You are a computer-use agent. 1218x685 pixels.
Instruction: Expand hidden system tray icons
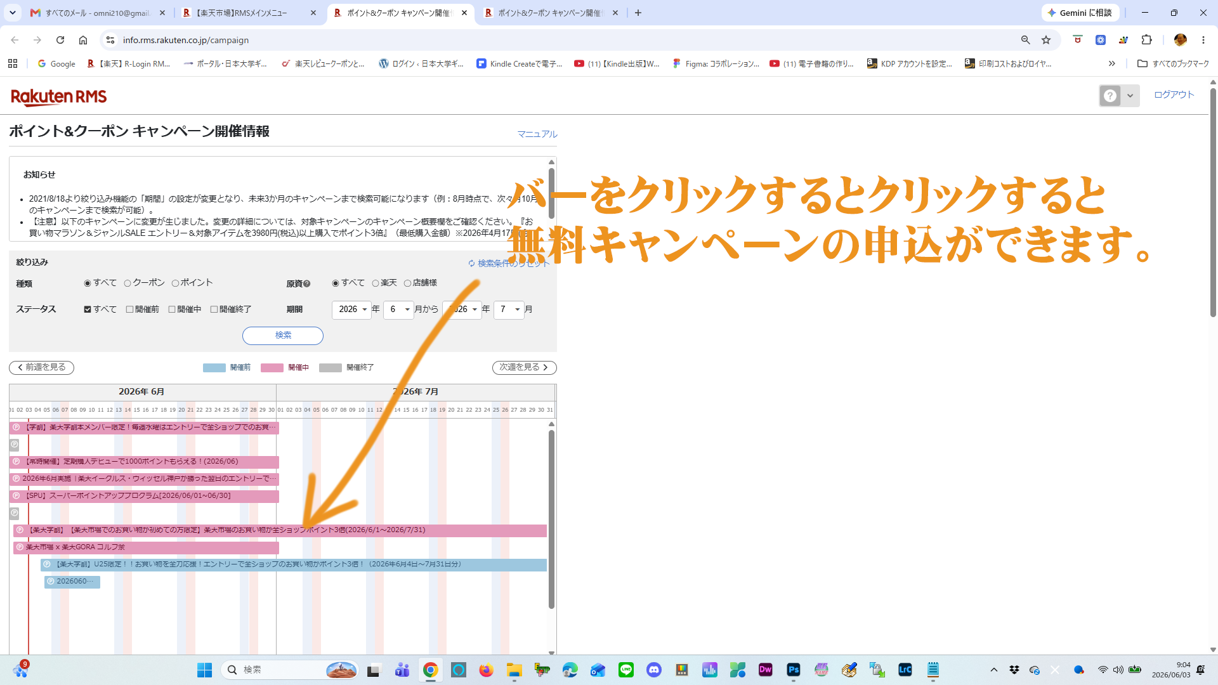(994, 670)
